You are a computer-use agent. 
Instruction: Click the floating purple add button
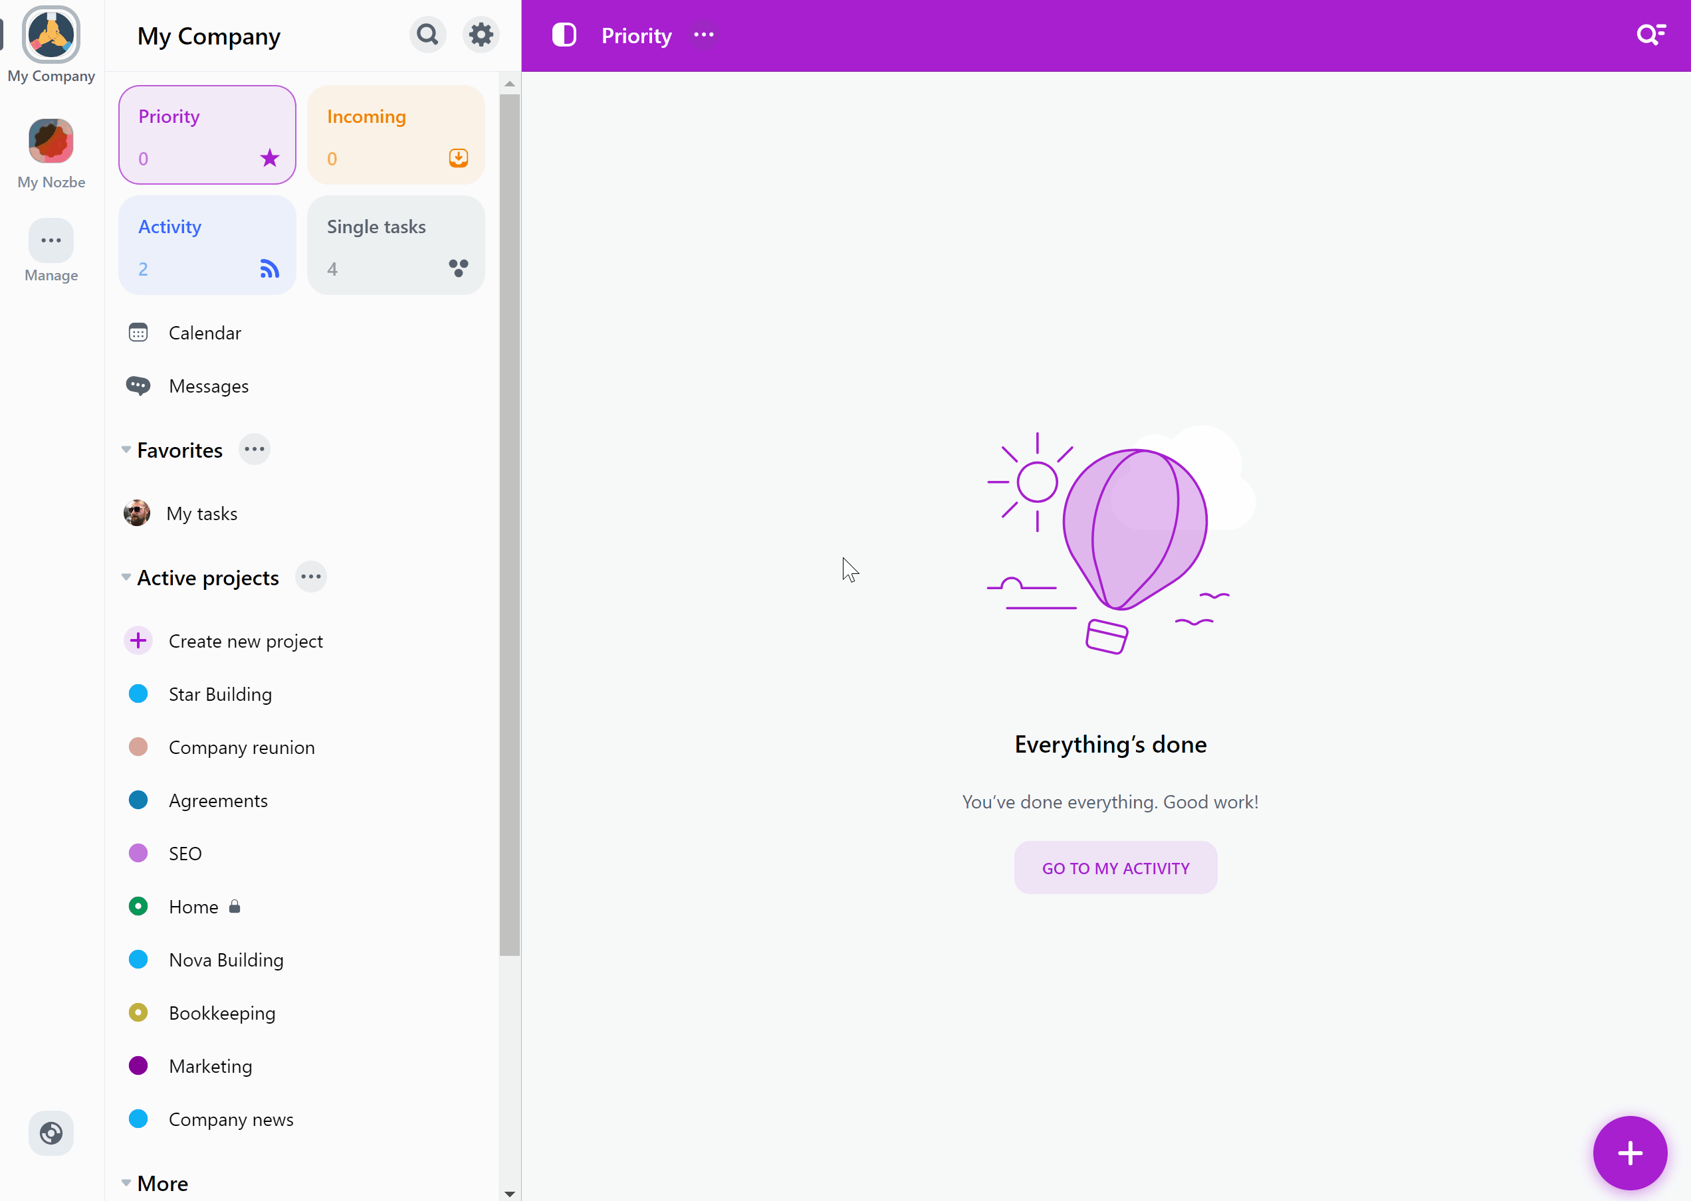1630,1152
